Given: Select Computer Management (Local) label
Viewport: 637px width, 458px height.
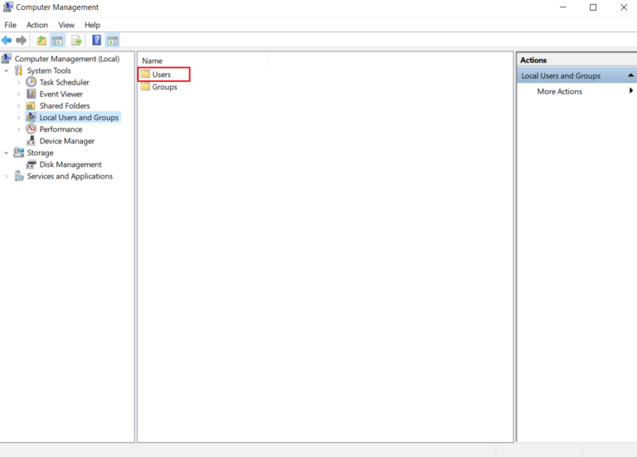Looking at the screenshot, I should pyautogui.click(x=67, y=59).
